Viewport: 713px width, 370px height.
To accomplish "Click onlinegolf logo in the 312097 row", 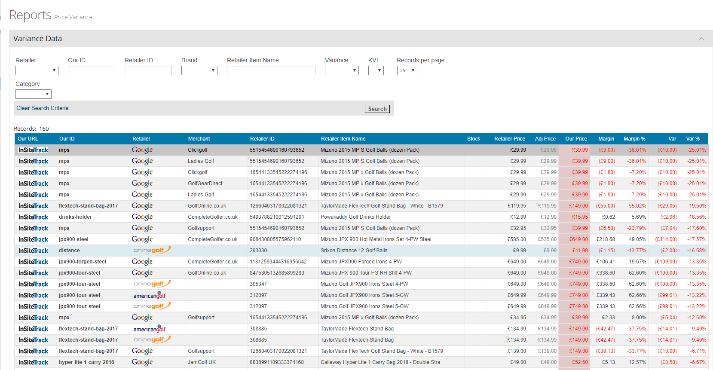I will (152, 306).
